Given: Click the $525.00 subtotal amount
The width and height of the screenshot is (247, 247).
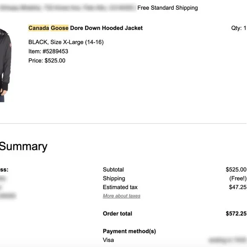Looking at the screenshot, I should point(236,169).
